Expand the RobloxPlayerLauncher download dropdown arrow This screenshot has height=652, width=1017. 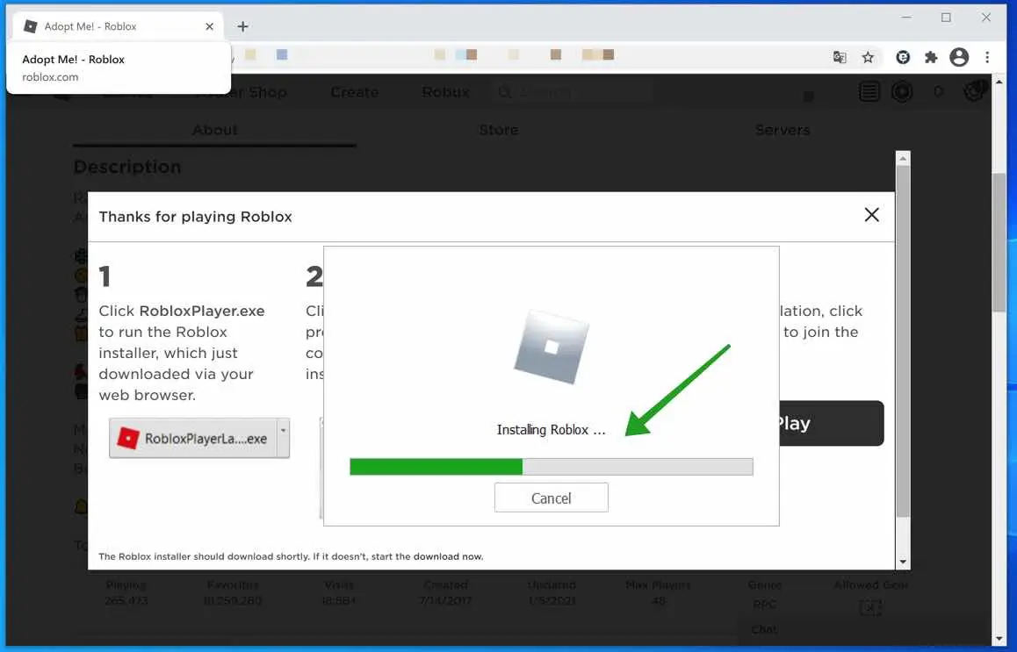point(284,431)
